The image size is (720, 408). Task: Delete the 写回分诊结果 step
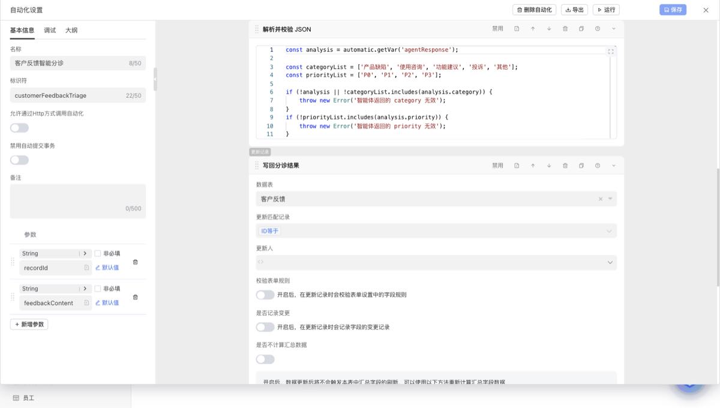[565, 166]
